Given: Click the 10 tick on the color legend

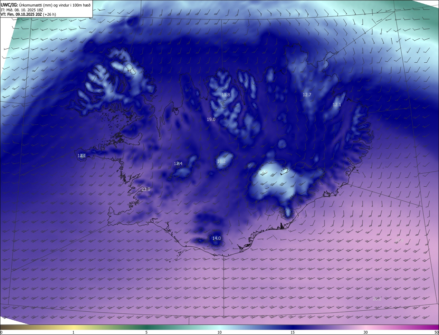Looking at the screenshot, I should [x=219, y=332].
